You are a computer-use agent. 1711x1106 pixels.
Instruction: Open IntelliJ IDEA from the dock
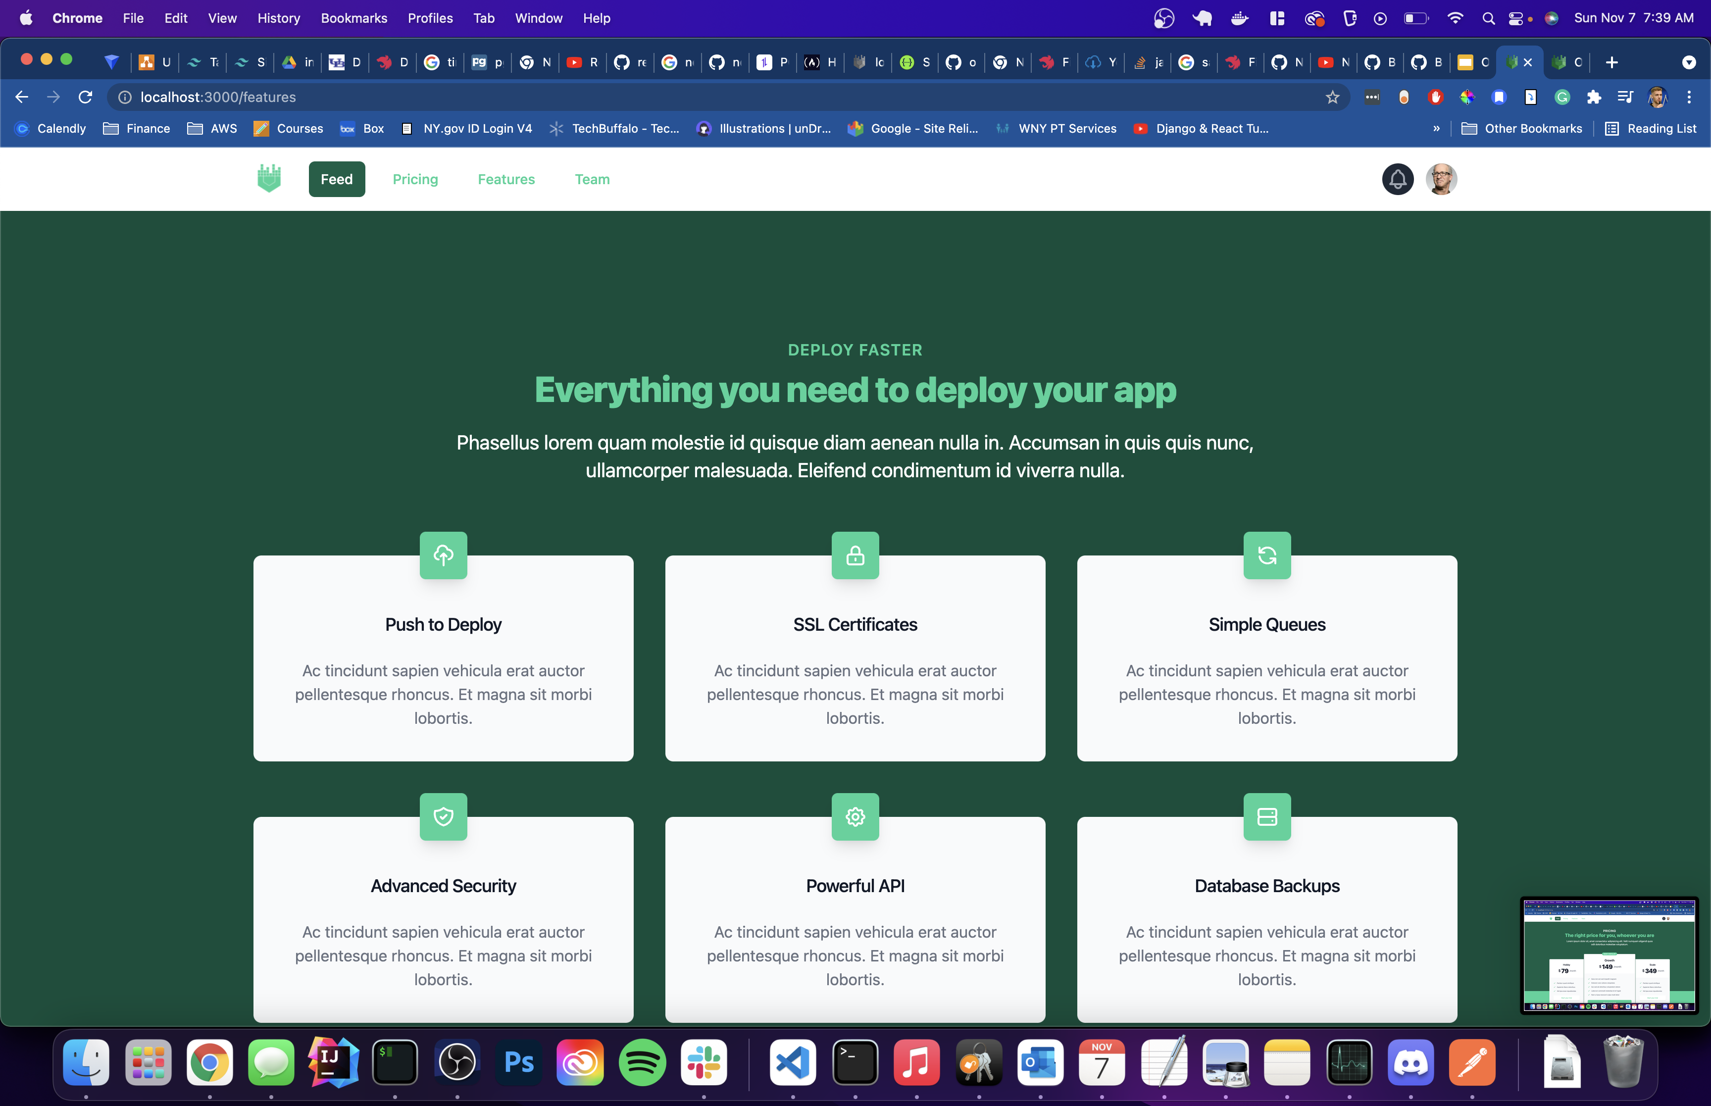click(x=333, y=1062)
